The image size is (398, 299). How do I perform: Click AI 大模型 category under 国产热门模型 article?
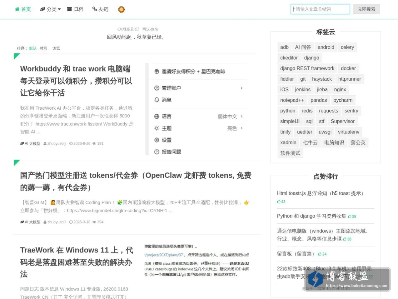click(30, 222)
